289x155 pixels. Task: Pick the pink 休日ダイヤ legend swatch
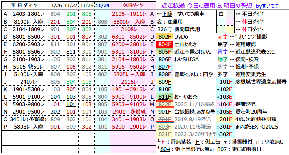[230, 22]
